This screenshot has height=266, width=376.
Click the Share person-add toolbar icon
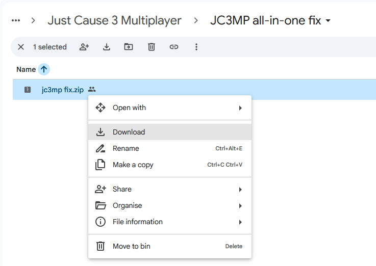84,47
